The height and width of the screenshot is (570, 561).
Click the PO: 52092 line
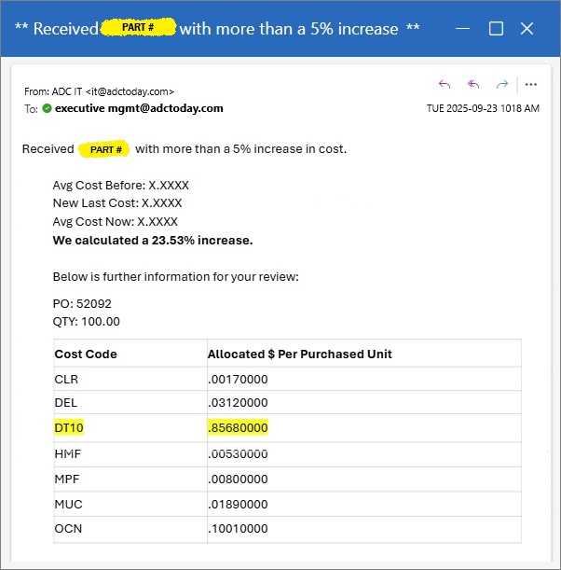click(83, 304)
